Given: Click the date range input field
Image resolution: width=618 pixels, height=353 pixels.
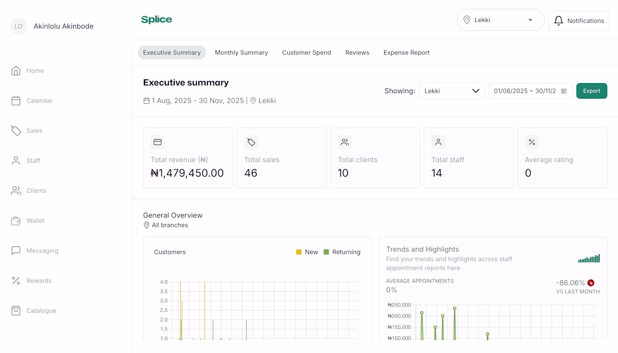Looking at the screenshot, I should 525,91.
